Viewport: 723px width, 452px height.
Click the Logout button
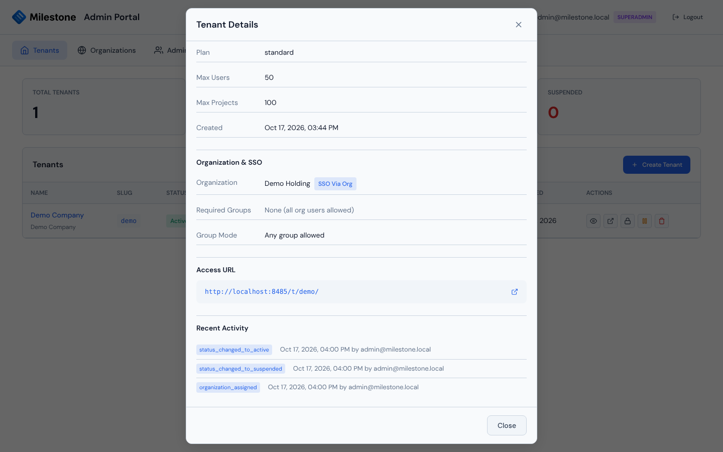pos(687,17)
